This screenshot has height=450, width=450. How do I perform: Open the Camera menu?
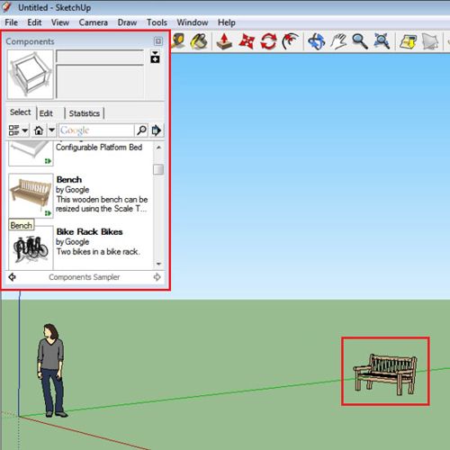pos(94,22)
